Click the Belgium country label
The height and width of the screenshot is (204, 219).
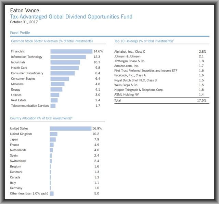(15, 167)
